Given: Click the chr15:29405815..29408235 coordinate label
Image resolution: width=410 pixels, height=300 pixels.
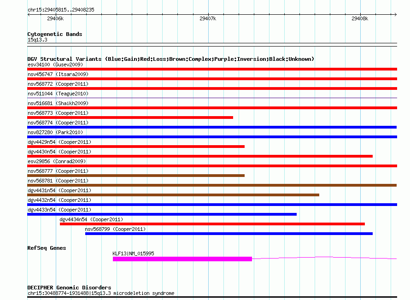Looking at the screenshot, I should (61, 10).
